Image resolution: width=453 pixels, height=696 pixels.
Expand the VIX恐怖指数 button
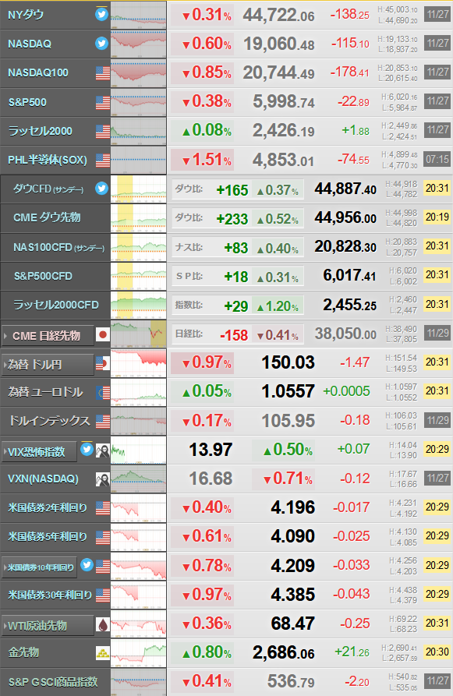(x=39, y=452)
